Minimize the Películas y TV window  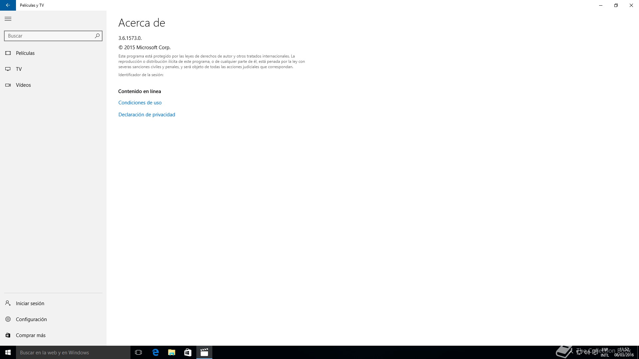coord(601,5)
